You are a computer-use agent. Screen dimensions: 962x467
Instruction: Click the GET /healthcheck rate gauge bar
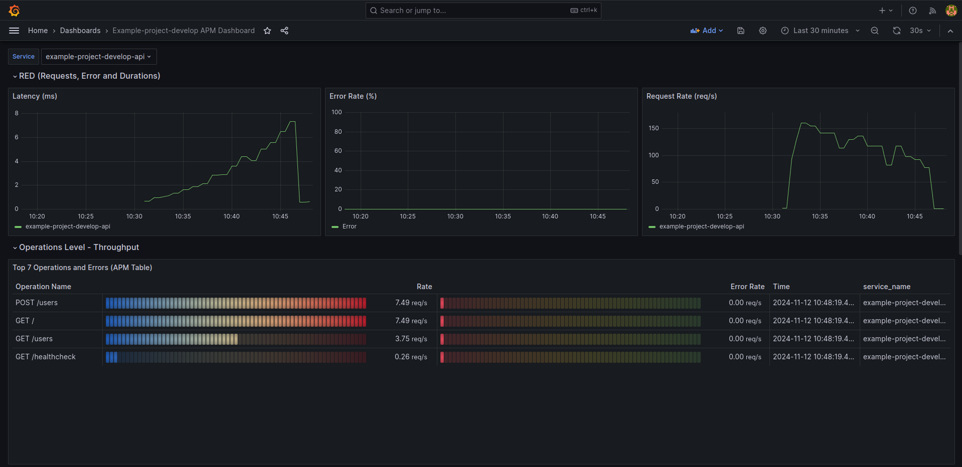pyautogui.click(x=236, y=357)
